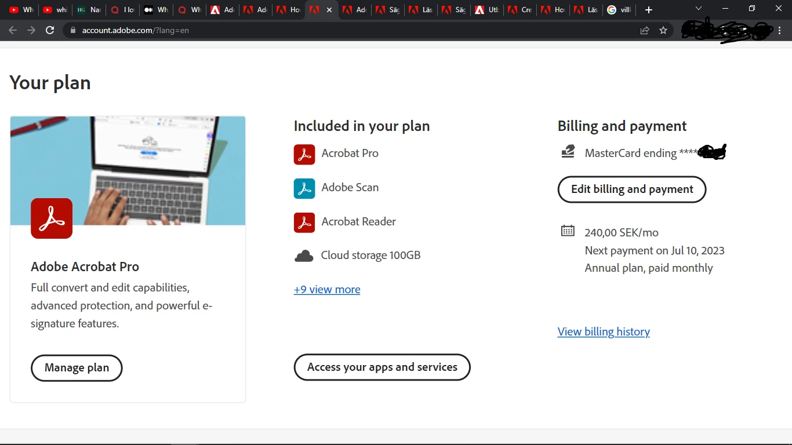
Task: Click the 'Acrobat Reader' label
Action: coord(359,222)
